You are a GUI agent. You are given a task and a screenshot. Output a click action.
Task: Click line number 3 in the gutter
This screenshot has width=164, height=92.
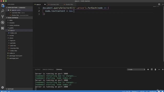coord(39,14)
